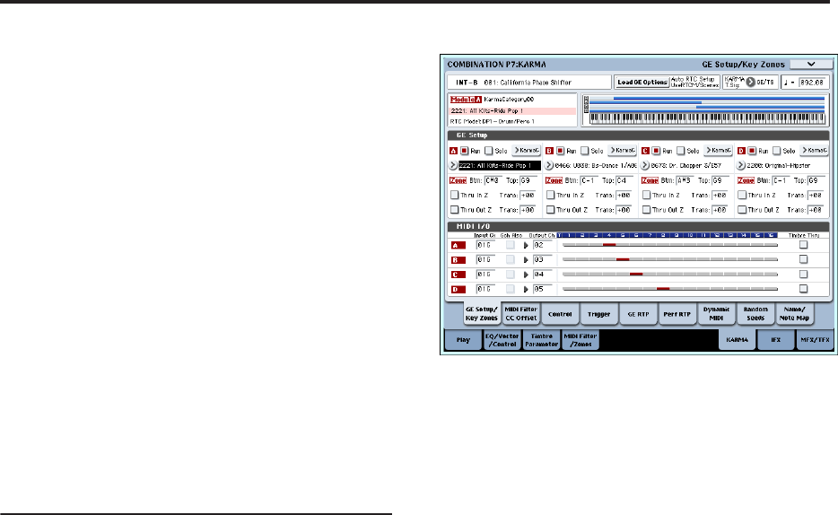Go to the MFX/TFX page tab
Image resolution: width=838 pixels, height=515 pixels.
tap(815, 340)
